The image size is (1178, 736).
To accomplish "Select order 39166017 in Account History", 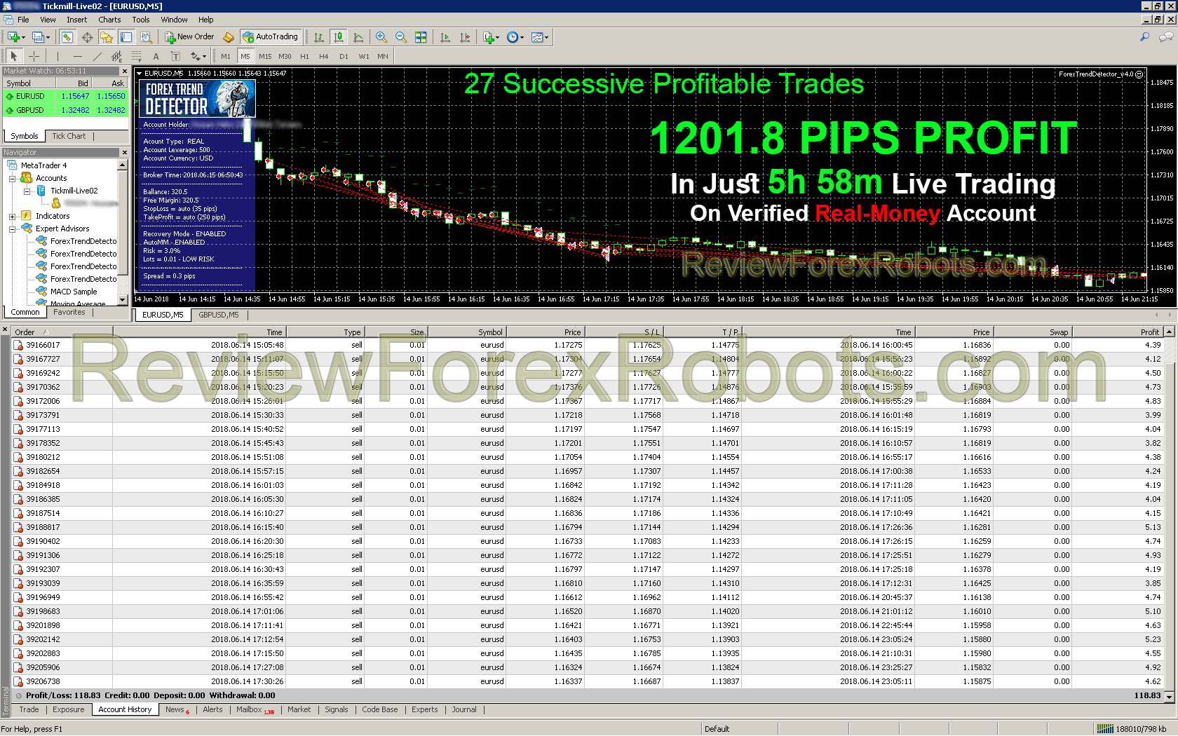I will pos(588,345).
